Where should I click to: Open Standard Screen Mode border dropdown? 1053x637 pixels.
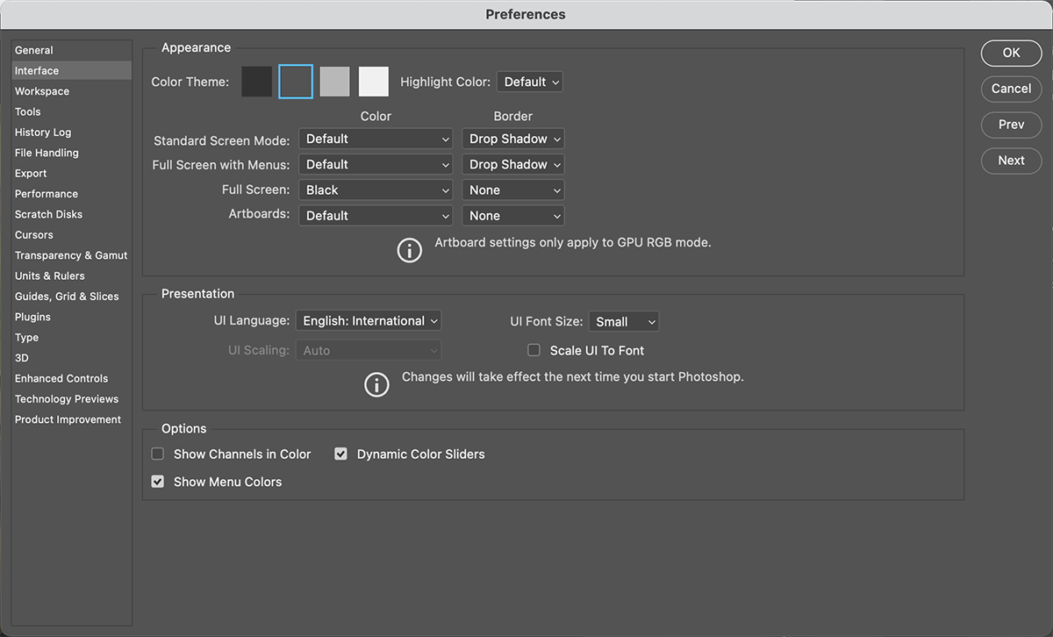point(513,139)
